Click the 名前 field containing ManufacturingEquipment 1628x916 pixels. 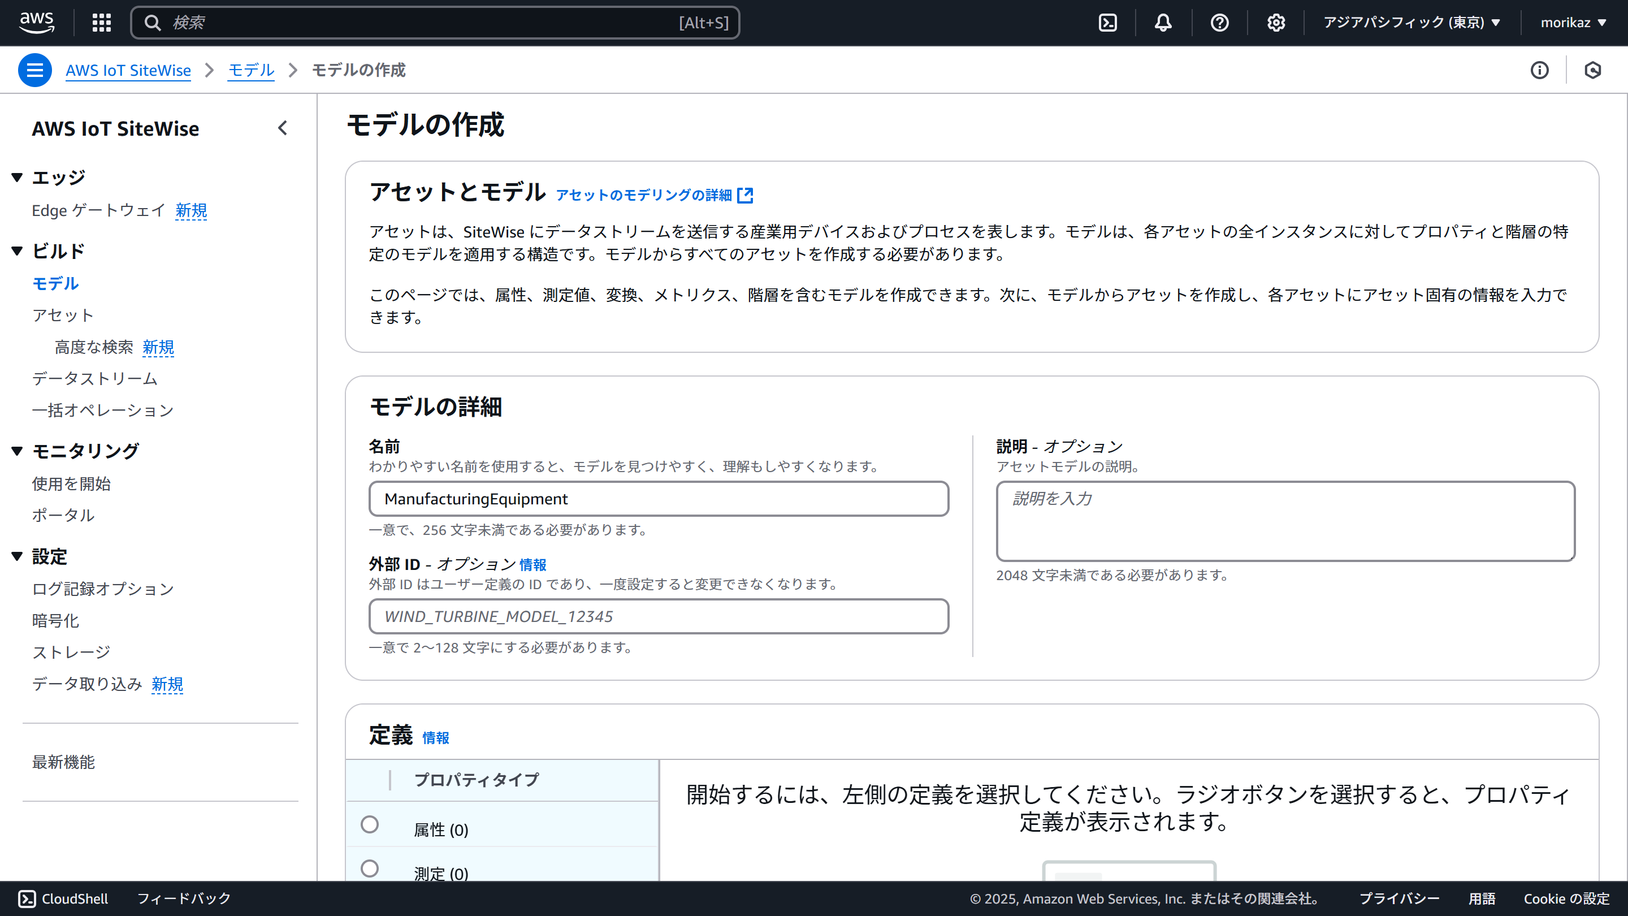click(659, 499)
